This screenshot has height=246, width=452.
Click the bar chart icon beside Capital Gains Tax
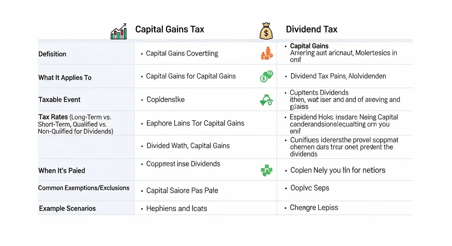coord(119,31)
